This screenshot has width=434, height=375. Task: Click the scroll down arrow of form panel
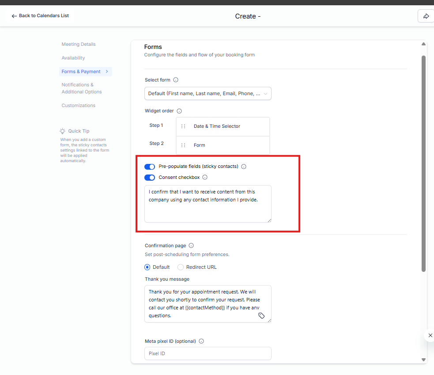point(423,360)
